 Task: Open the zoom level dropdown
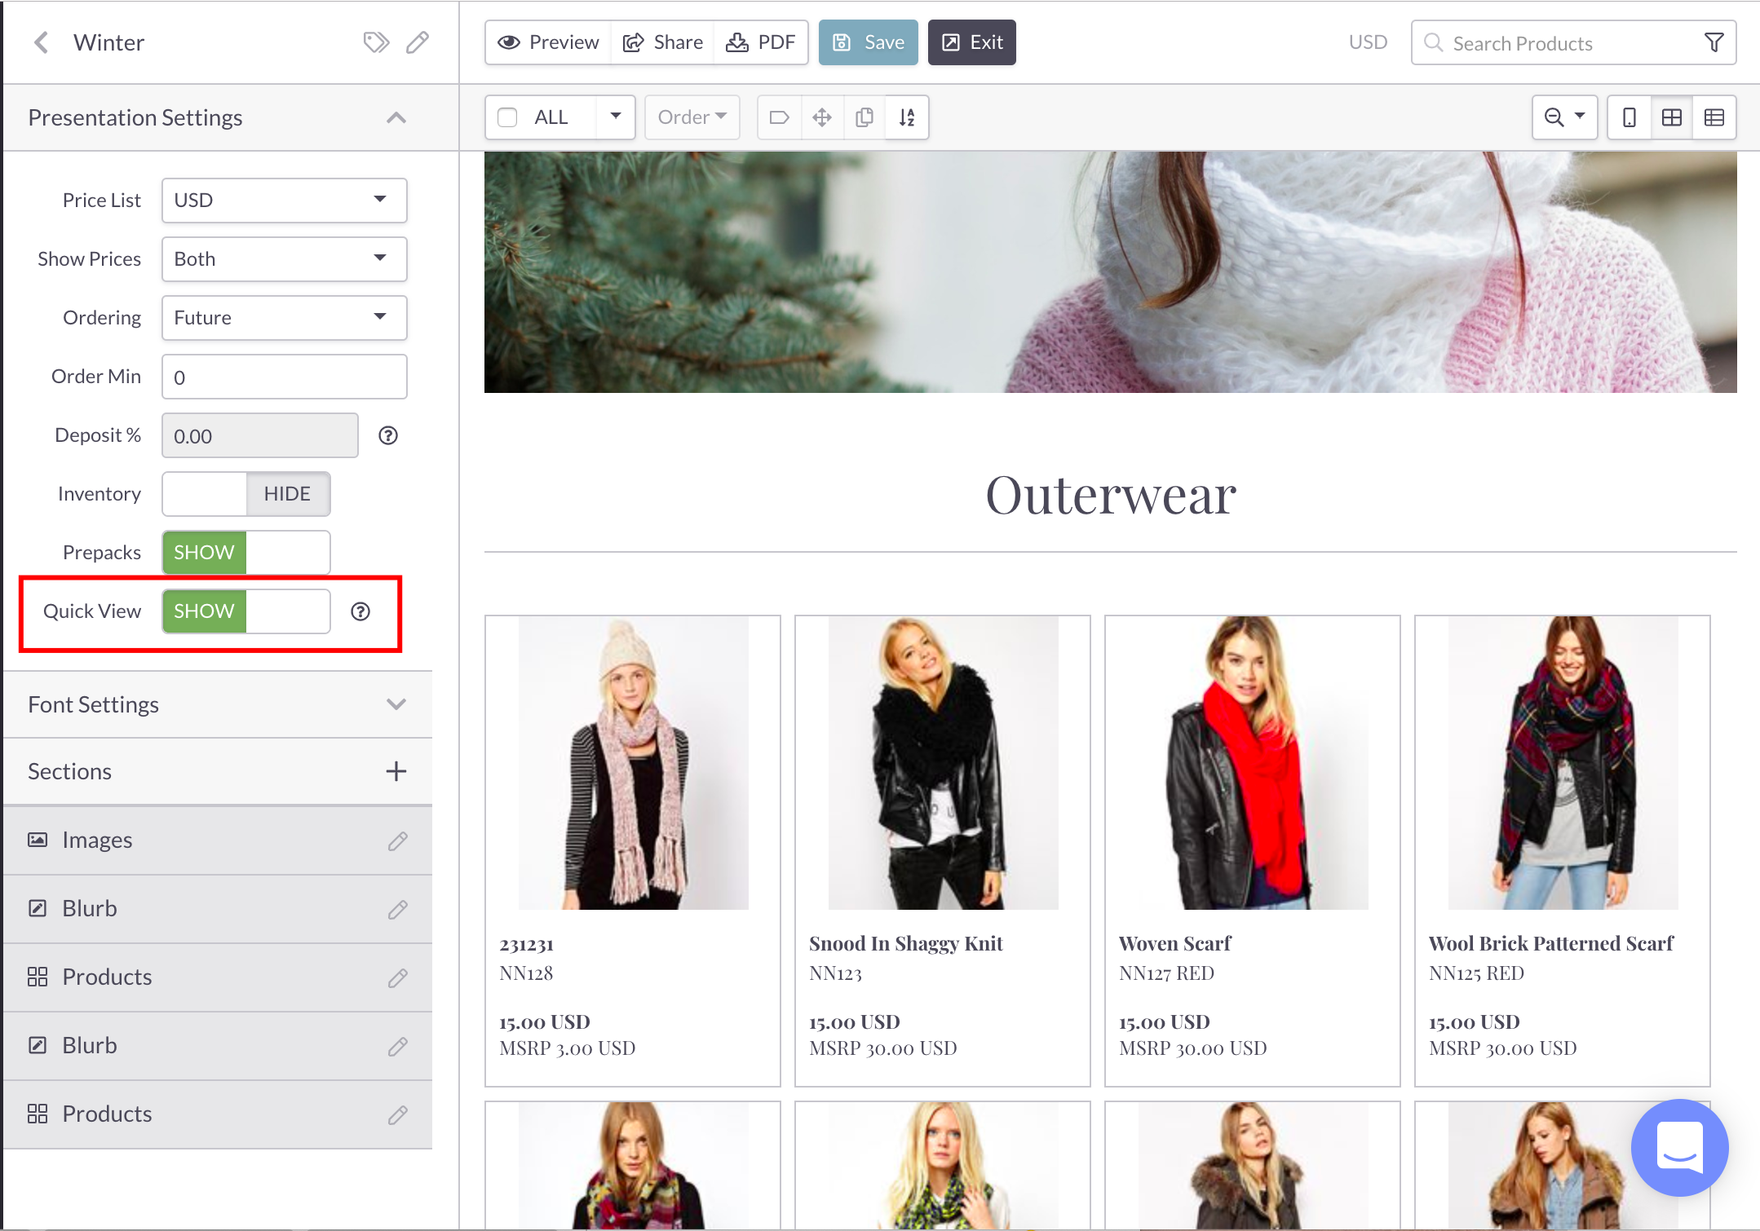coord(1564,117)
